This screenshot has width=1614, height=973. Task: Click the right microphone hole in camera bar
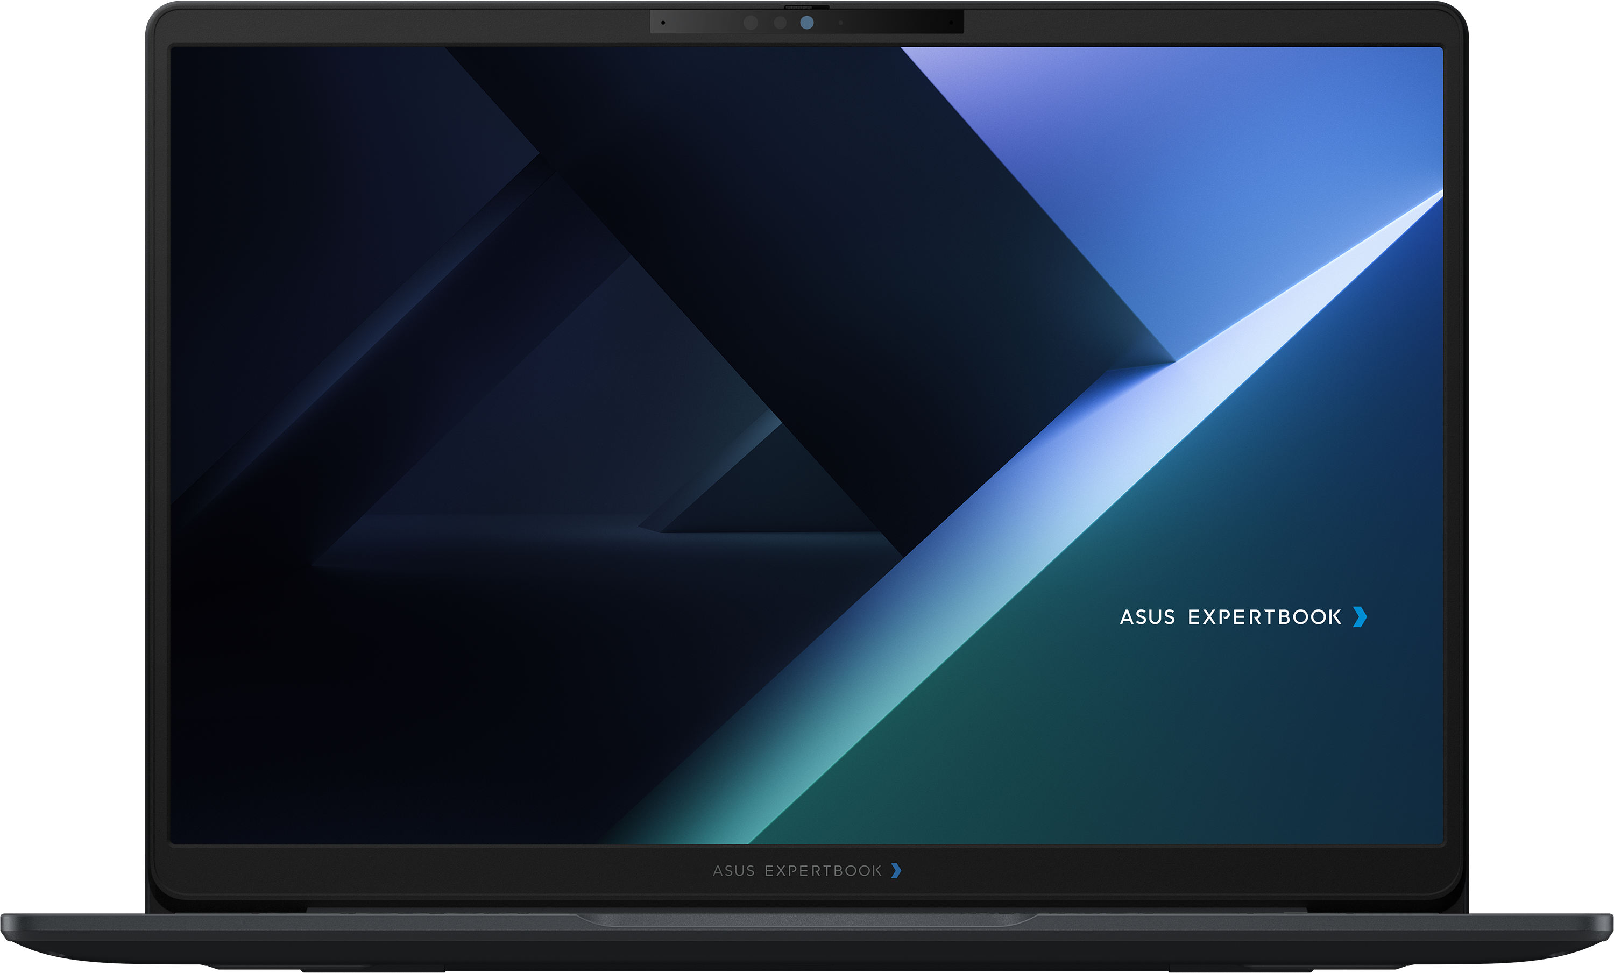[x=951, y=23]
